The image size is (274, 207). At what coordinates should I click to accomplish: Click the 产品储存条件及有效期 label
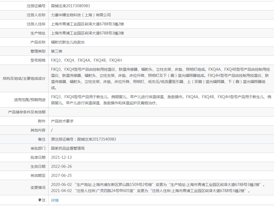[x=27, y=112]
